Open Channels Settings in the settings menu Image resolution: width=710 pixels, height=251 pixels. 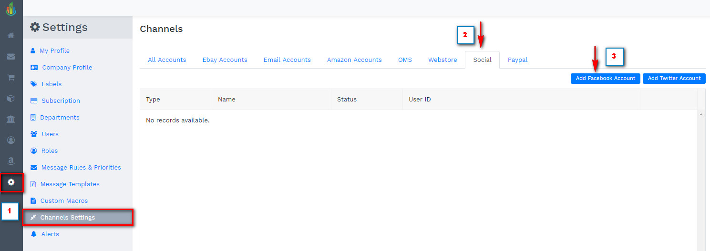click(x=68, y=218)
